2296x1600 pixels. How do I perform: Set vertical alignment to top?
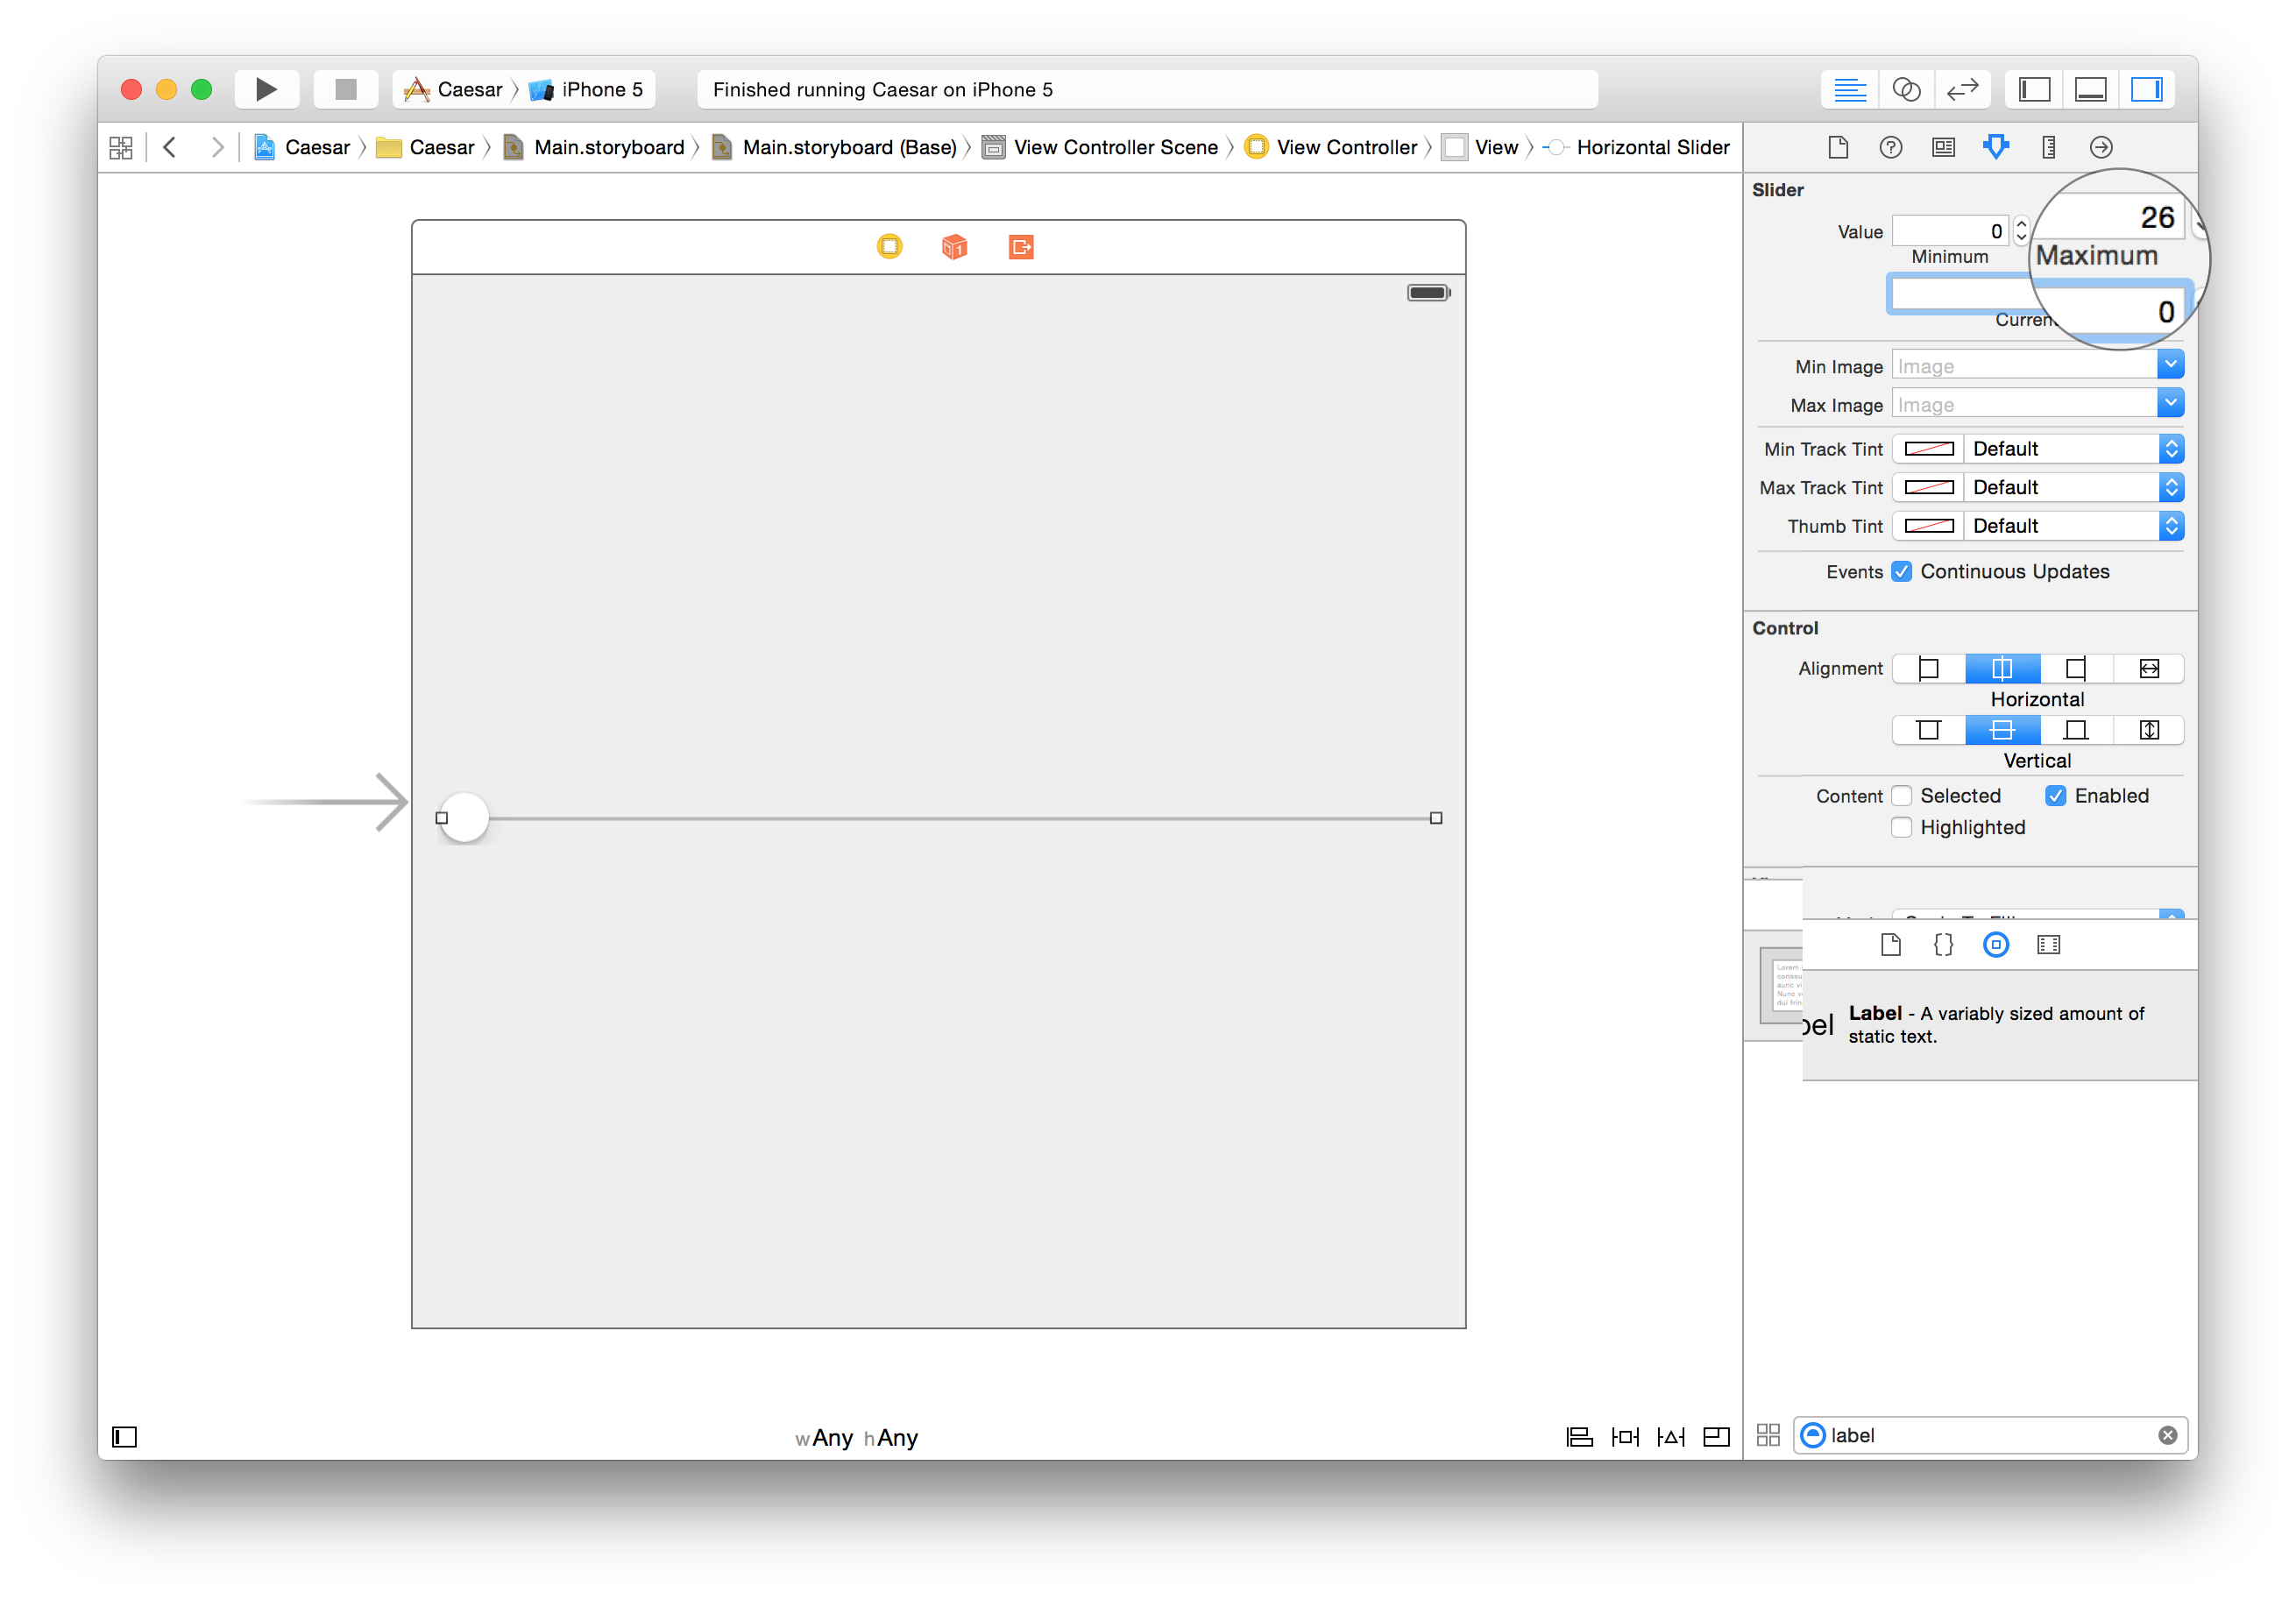[x=1929, y=731]
